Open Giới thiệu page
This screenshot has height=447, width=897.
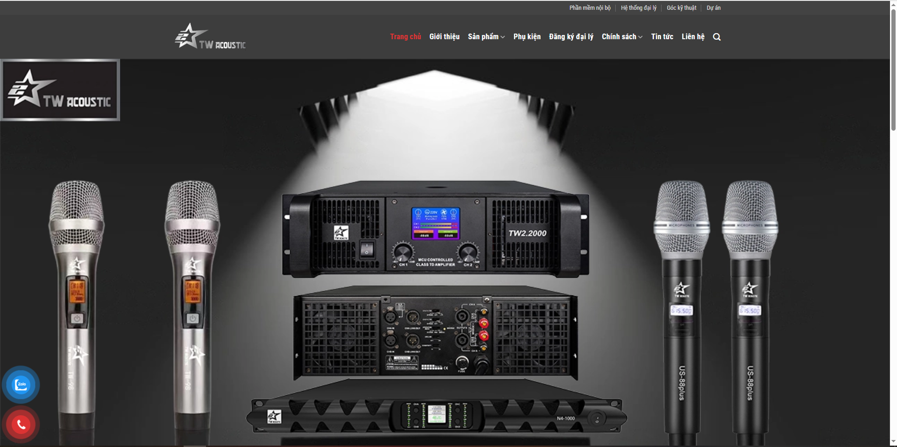coord(444,37)
